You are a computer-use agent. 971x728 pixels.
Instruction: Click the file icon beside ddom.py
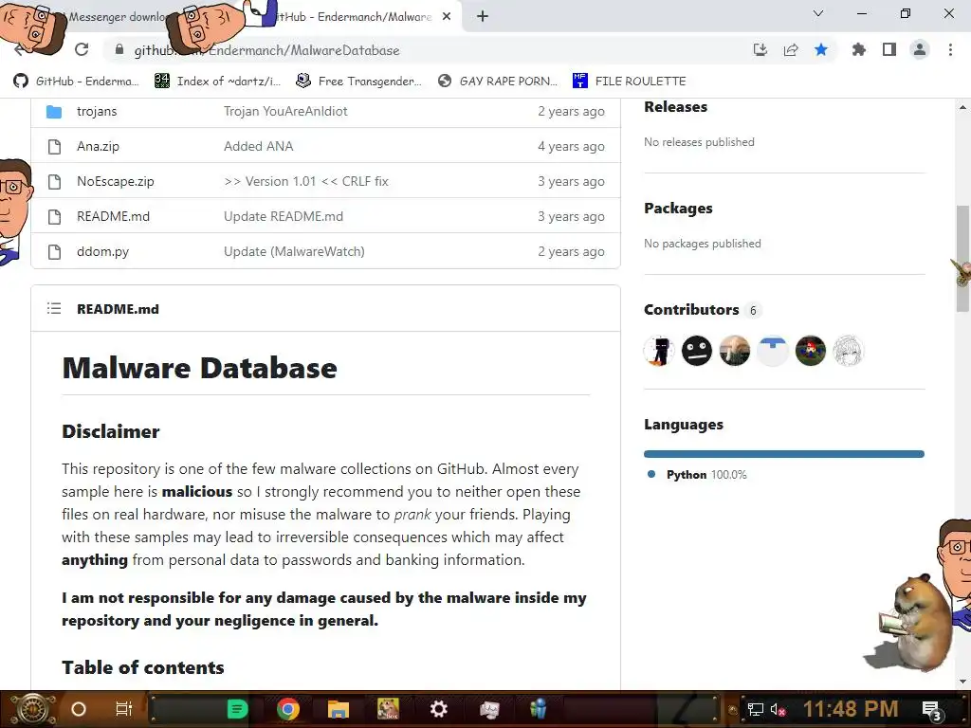point(54,252)
